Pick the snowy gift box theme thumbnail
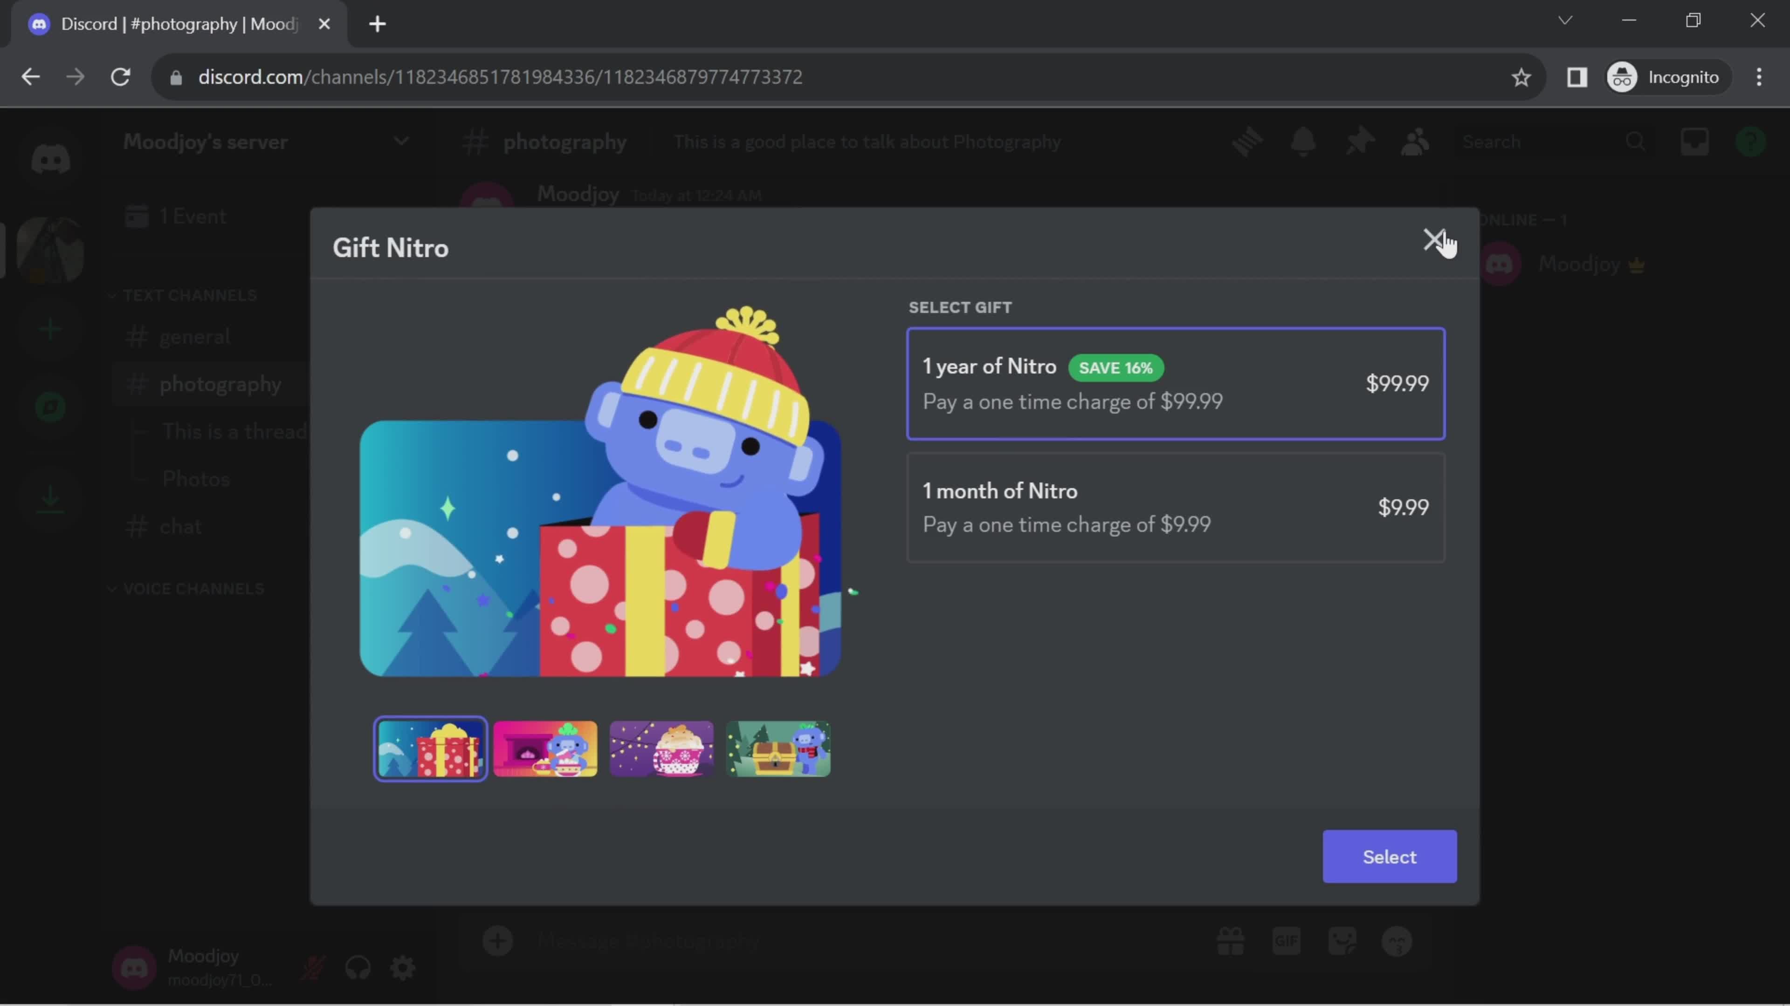 point(430,749)
